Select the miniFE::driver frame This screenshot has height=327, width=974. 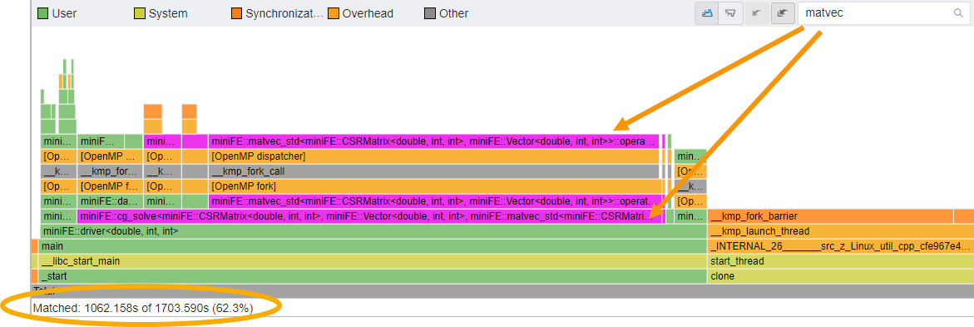coord(373,231)
